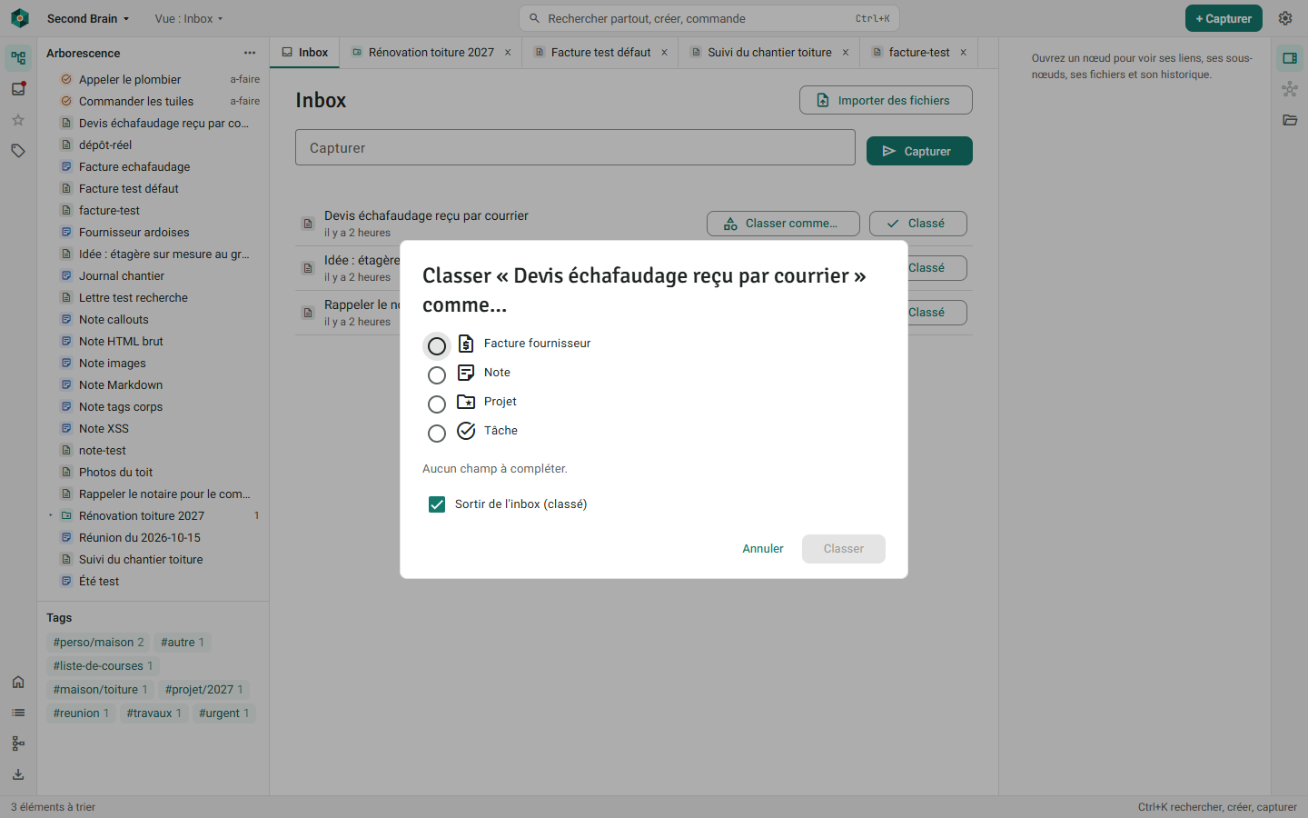Click Importer des fichiers button
The image size is (1308, 818).
(886, 100)
